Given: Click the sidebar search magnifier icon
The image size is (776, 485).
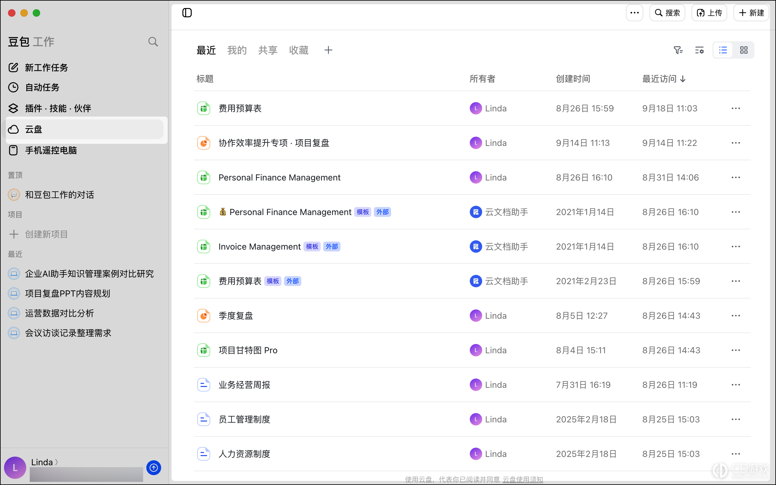Looking at the screenshot, I should tap(153, 42).
